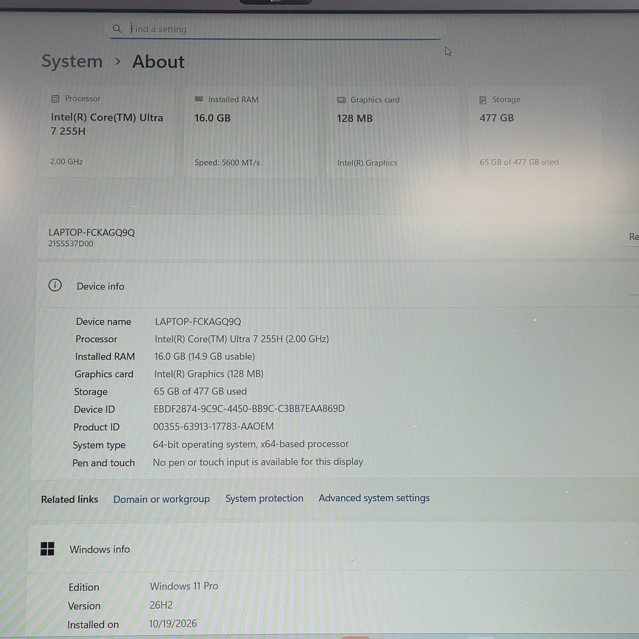Select the Speed: 5600 MT/s text

point(227,162)
